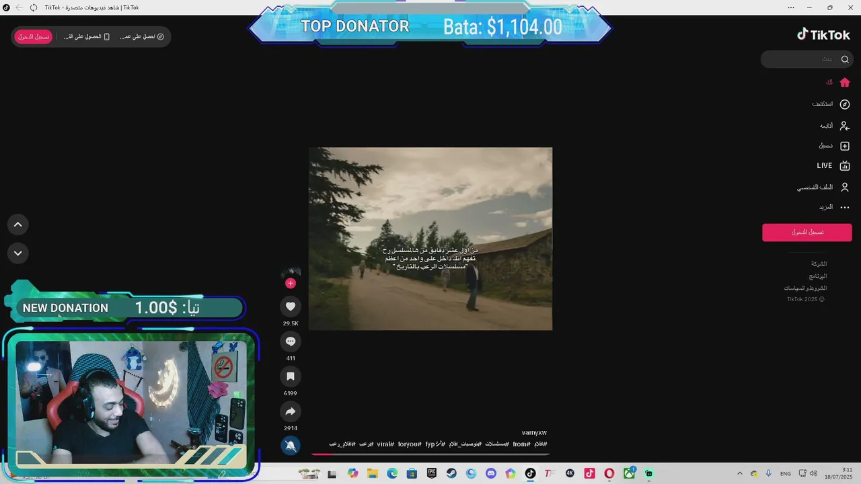Click the microphone tray icon

click(x=769, y=474)
